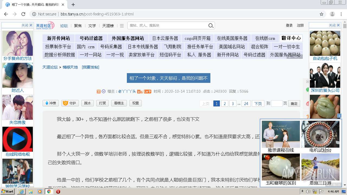
Task: Click the page number input field
Action: point(277,103)
